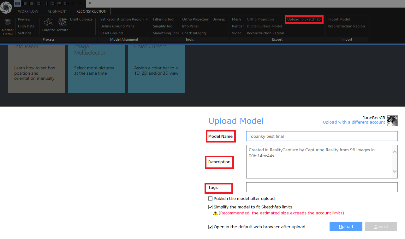The image size is (405, 239).
Task: Pick the rightmost multi-grid layout icon
Action: [66, 3]
